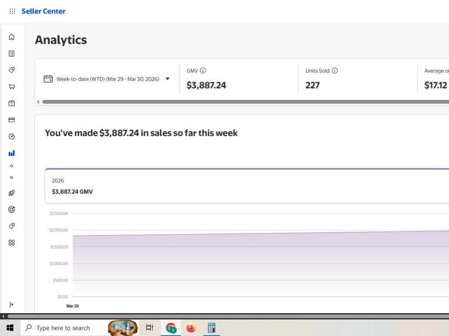
Task: Show Units Sold info tooltip icon
Action: 335,71
